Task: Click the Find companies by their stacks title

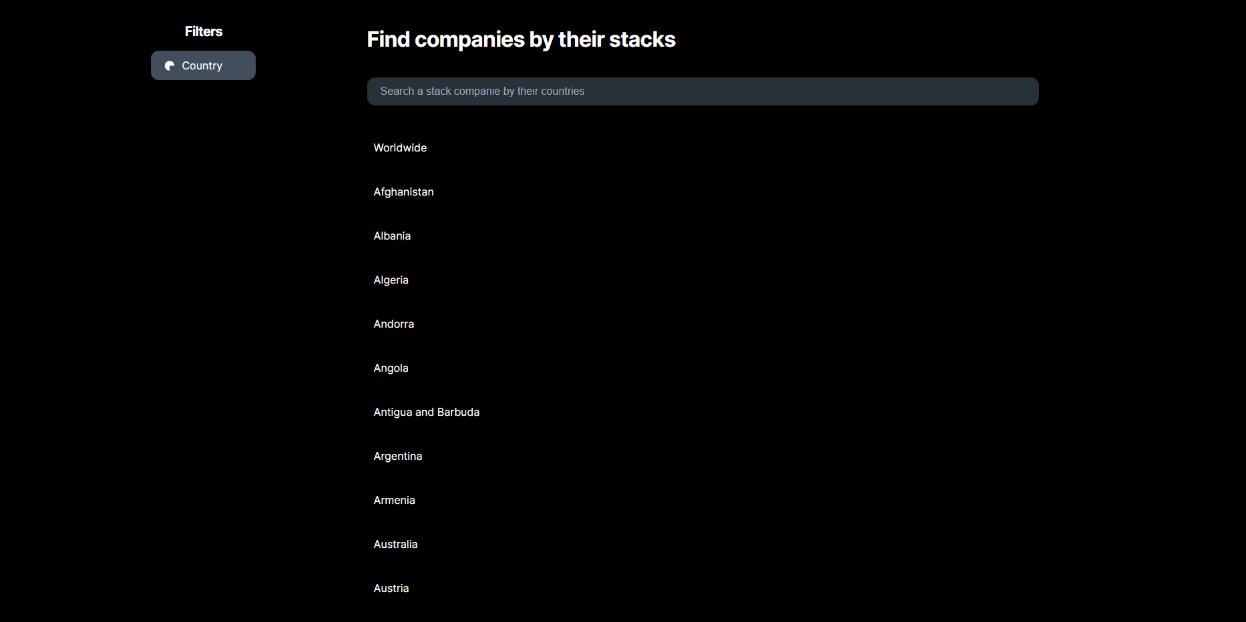Action: (x=521, y=39)
